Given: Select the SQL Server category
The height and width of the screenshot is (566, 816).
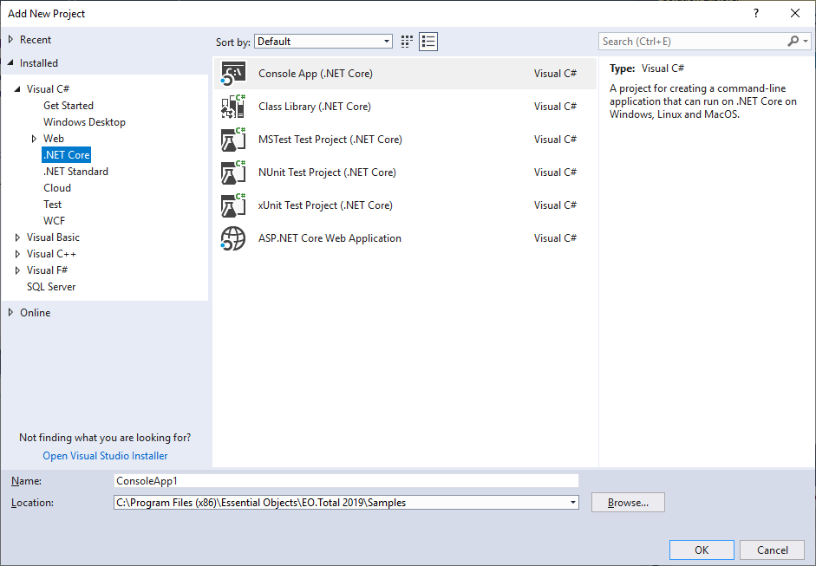Looking at the screenshot, I should pos(51,287).
